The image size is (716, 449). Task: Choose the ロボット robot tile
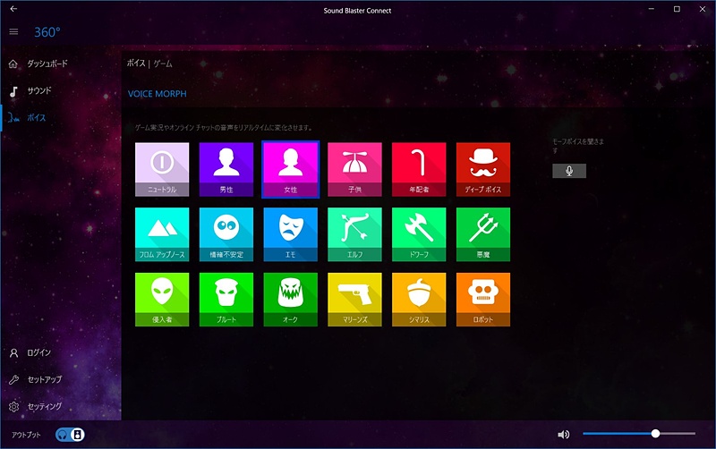point(483,300)
